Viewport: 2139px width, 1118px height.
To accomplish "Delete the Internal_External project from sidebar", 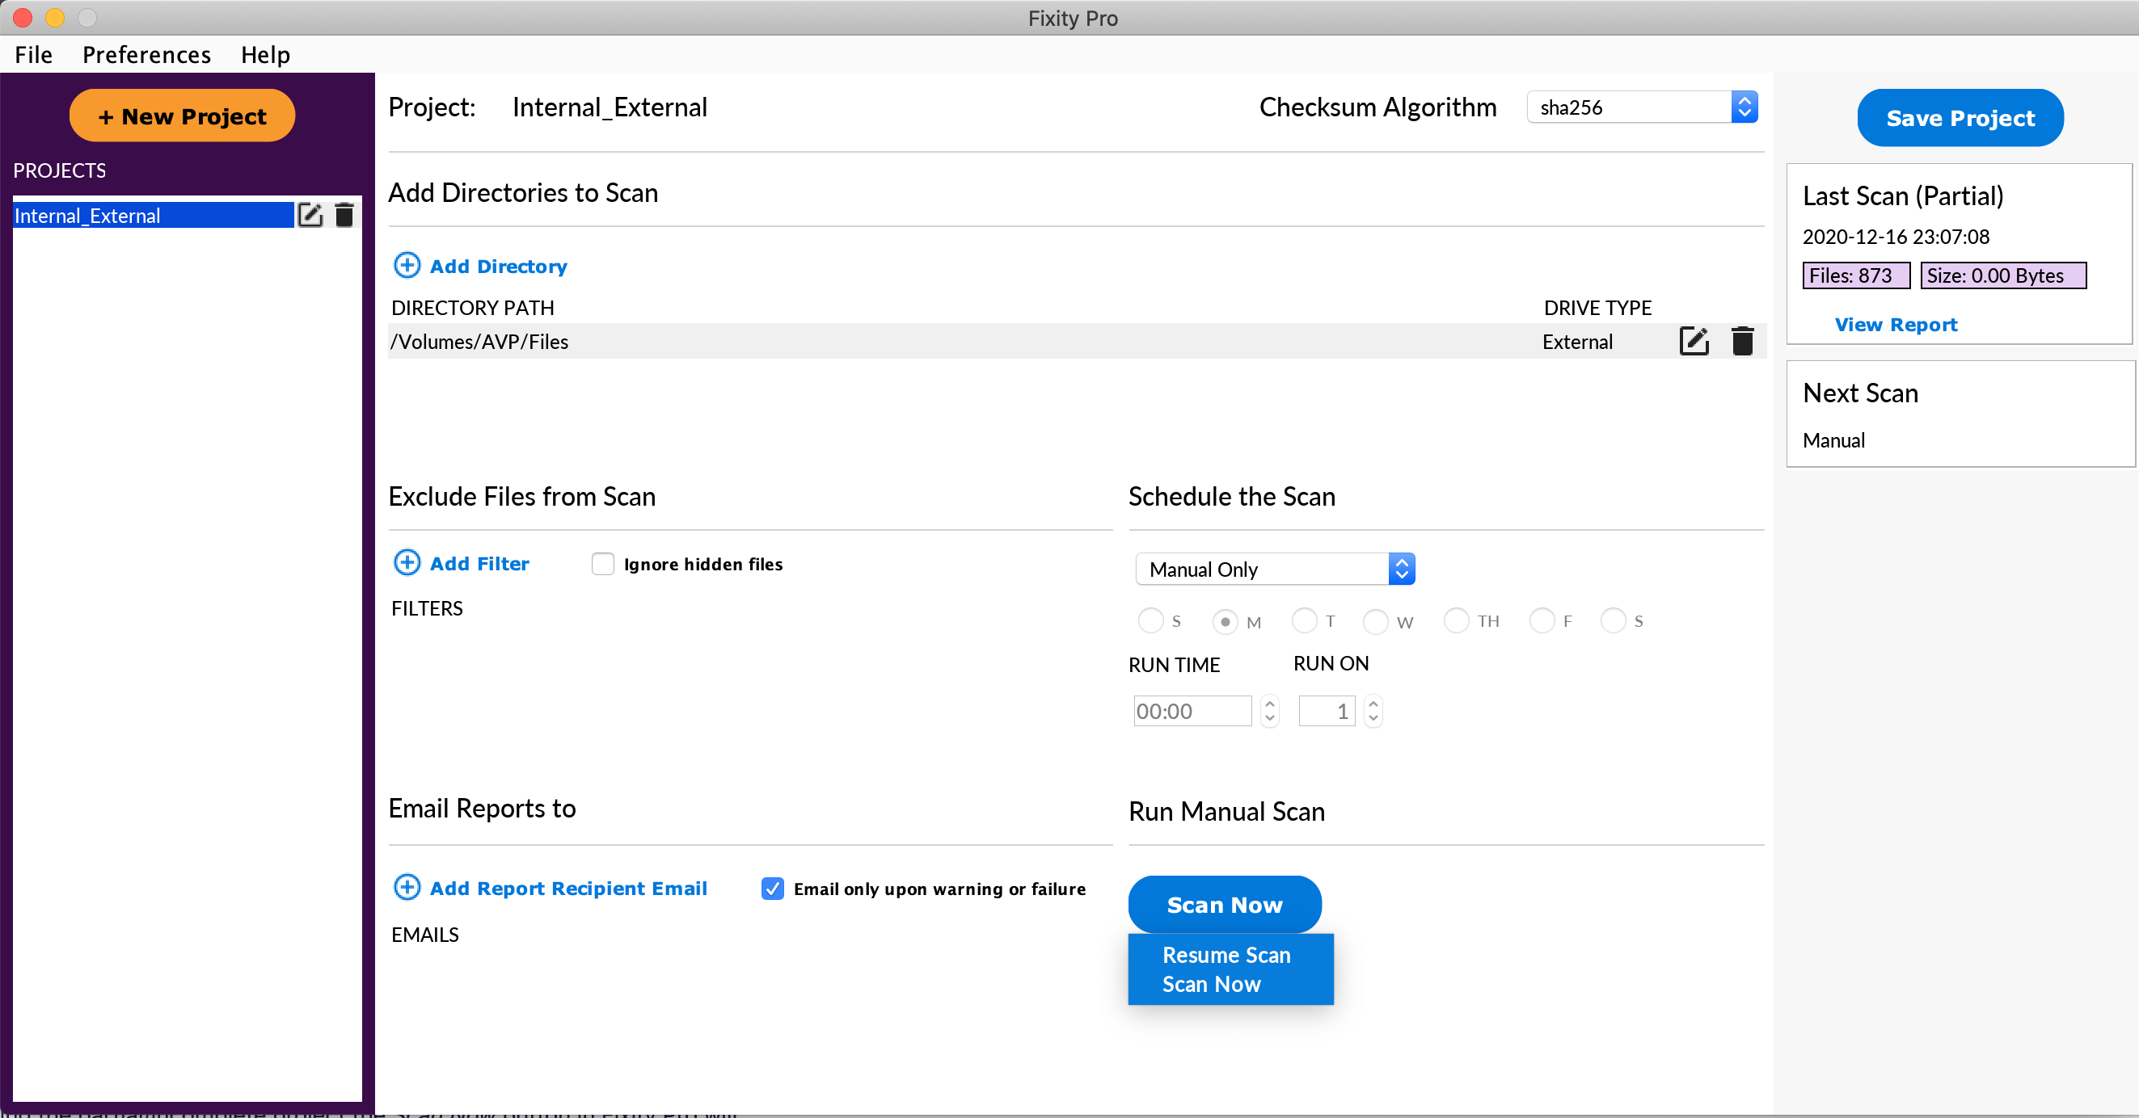I will click(344, 215).
